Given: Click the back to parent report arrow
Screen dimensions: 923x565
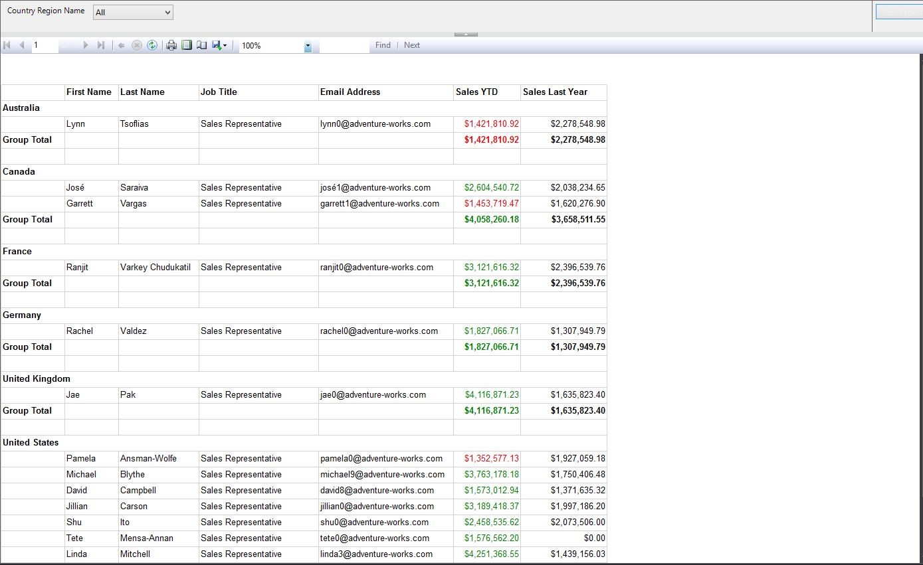Looking at the screenshot, I should pyautogui.click(x=122, y=45).
